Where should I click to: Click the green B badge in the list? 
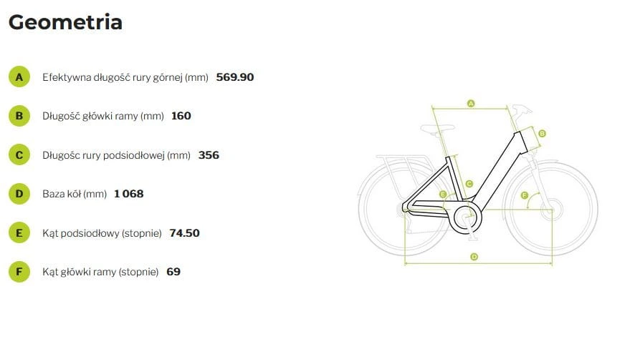[x=19, y=116]
